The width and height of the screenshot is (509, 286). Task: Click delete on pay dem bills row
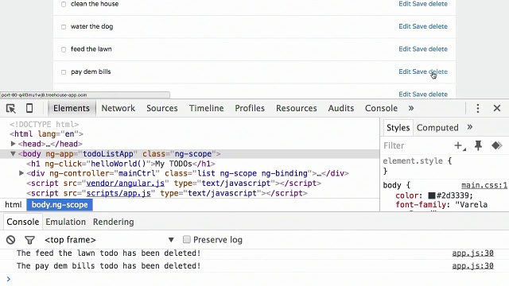pos(438,71)
